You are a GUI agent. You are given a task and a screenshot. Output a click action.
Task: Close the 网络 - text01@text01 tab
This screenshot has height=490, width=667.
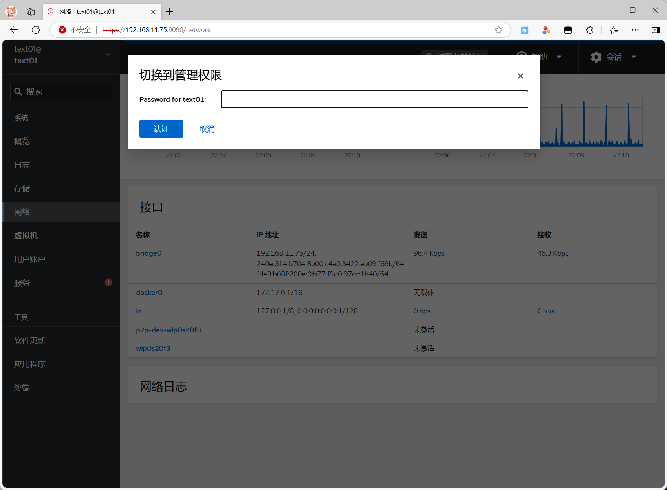point(153,12)
